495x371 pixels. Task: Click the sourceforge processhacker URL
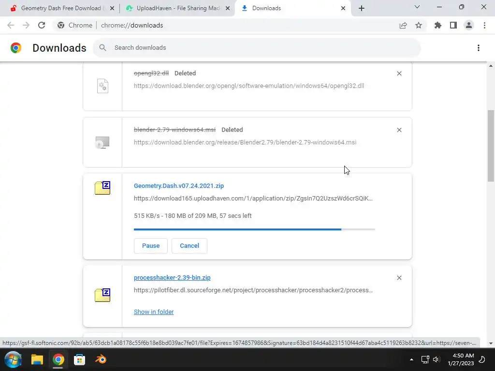click(253, 290)
